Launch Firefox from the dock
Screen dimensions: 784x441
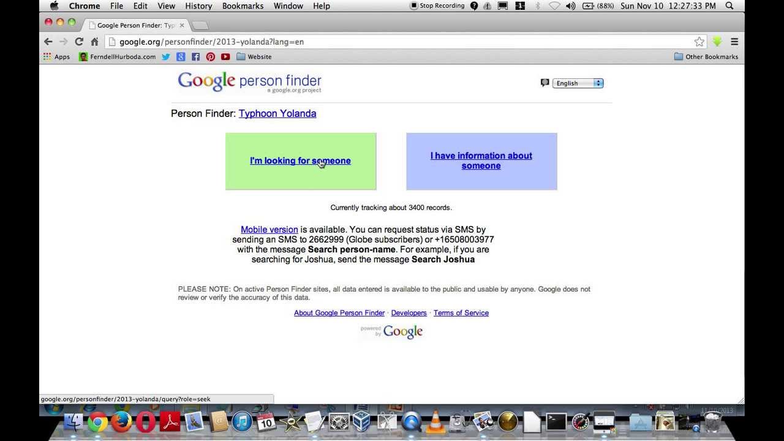click(121, 421)
